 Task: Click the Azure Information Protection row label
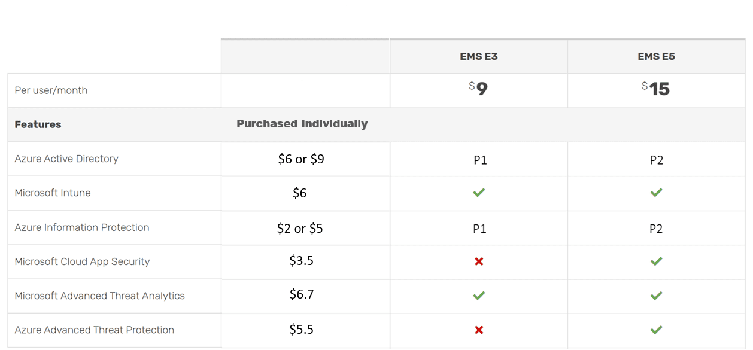click(82, 227)
